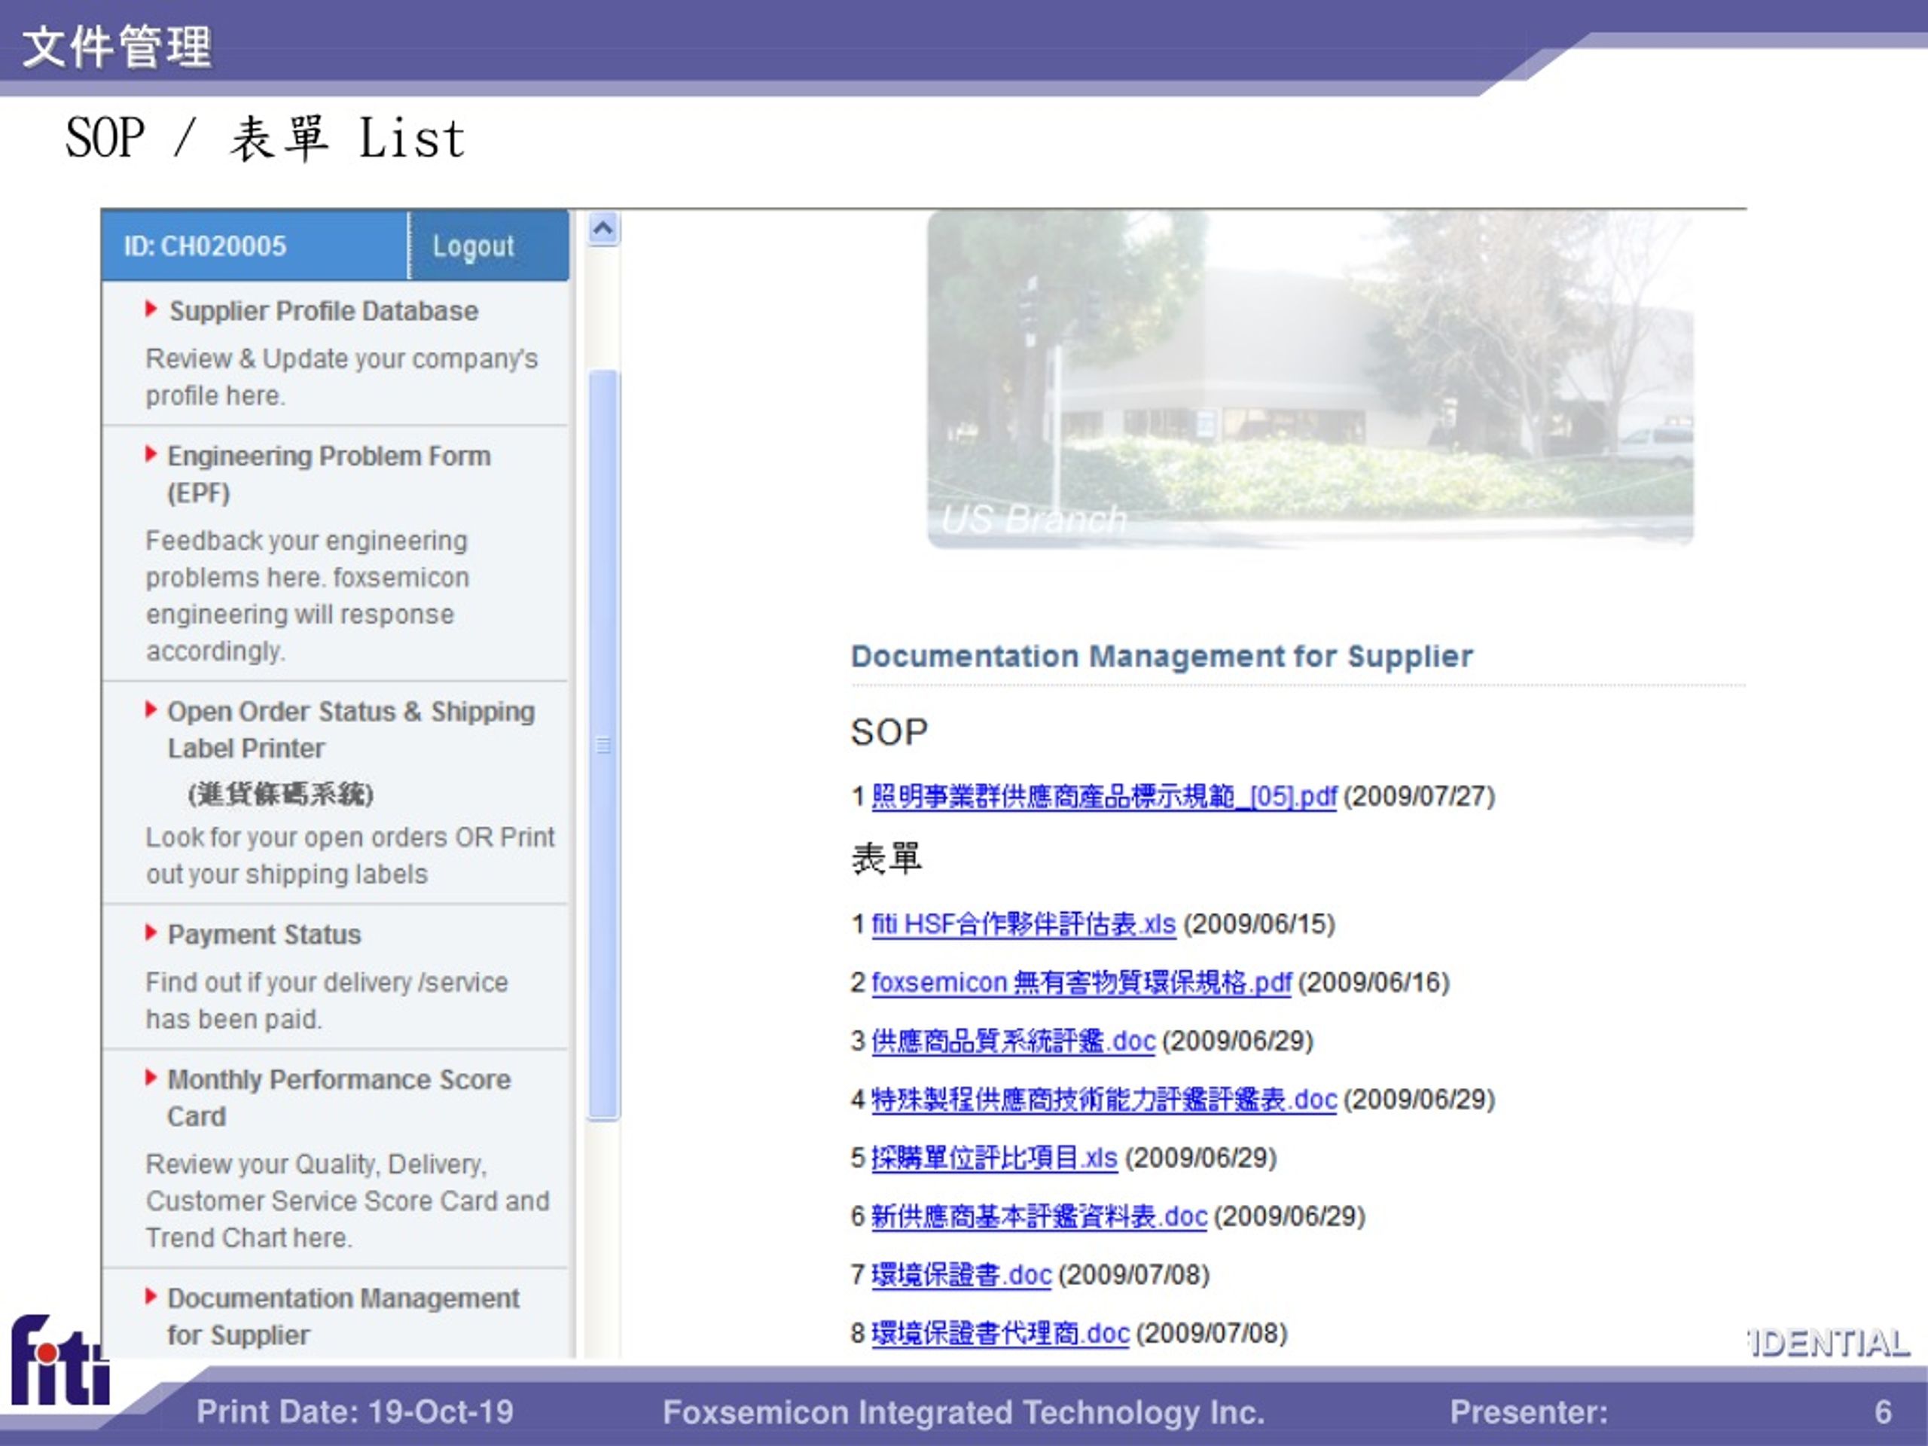Viewport: 1928px width, 1446px height.
Task: Click the date (2009/07/27) next to SOP file
Action: tap(1419, 796)
